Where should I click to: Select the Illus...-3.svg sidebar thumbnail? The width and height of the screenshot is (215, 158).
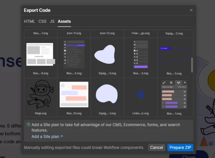coord(141,54)
